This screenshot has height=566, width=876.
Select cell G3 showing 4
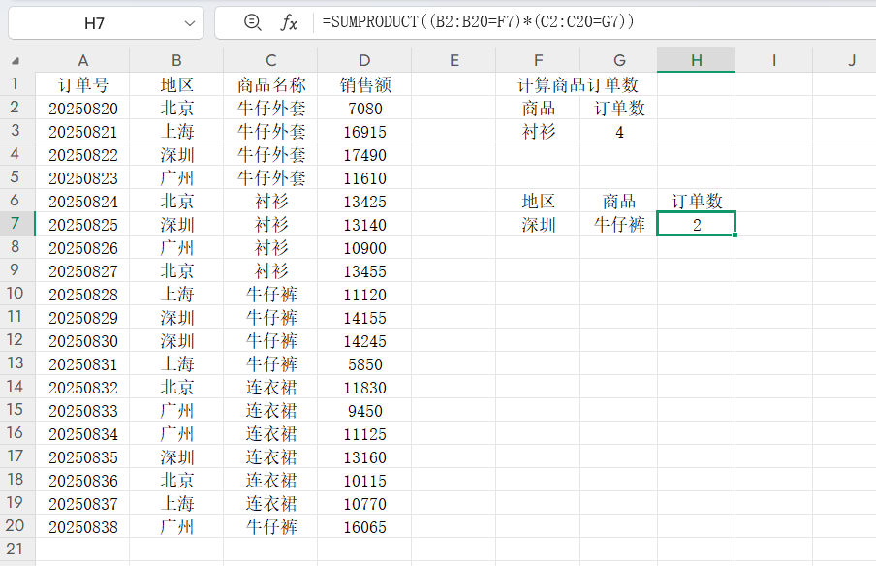click(619, 132)
